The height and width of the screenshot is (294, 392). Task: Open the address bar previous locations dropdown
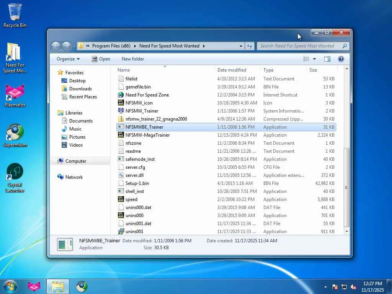[241, 46]
